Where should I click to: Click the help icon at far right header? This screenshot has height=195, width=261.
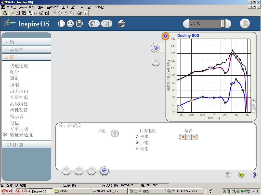245,23
